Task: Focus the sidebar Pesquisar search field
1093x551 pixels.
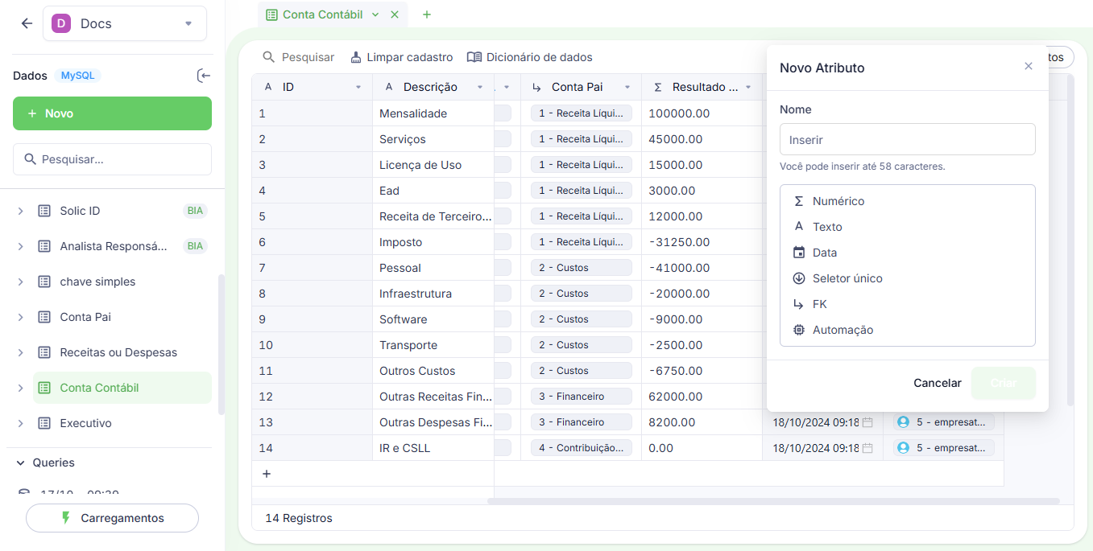Action: [112, 159]
